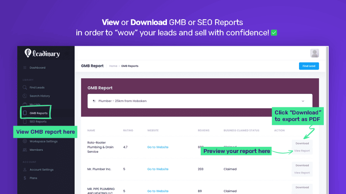Screen dimensions: 346x194
Task: Click Mr. Plumber Inc. name cell
Action: (99, 169)
